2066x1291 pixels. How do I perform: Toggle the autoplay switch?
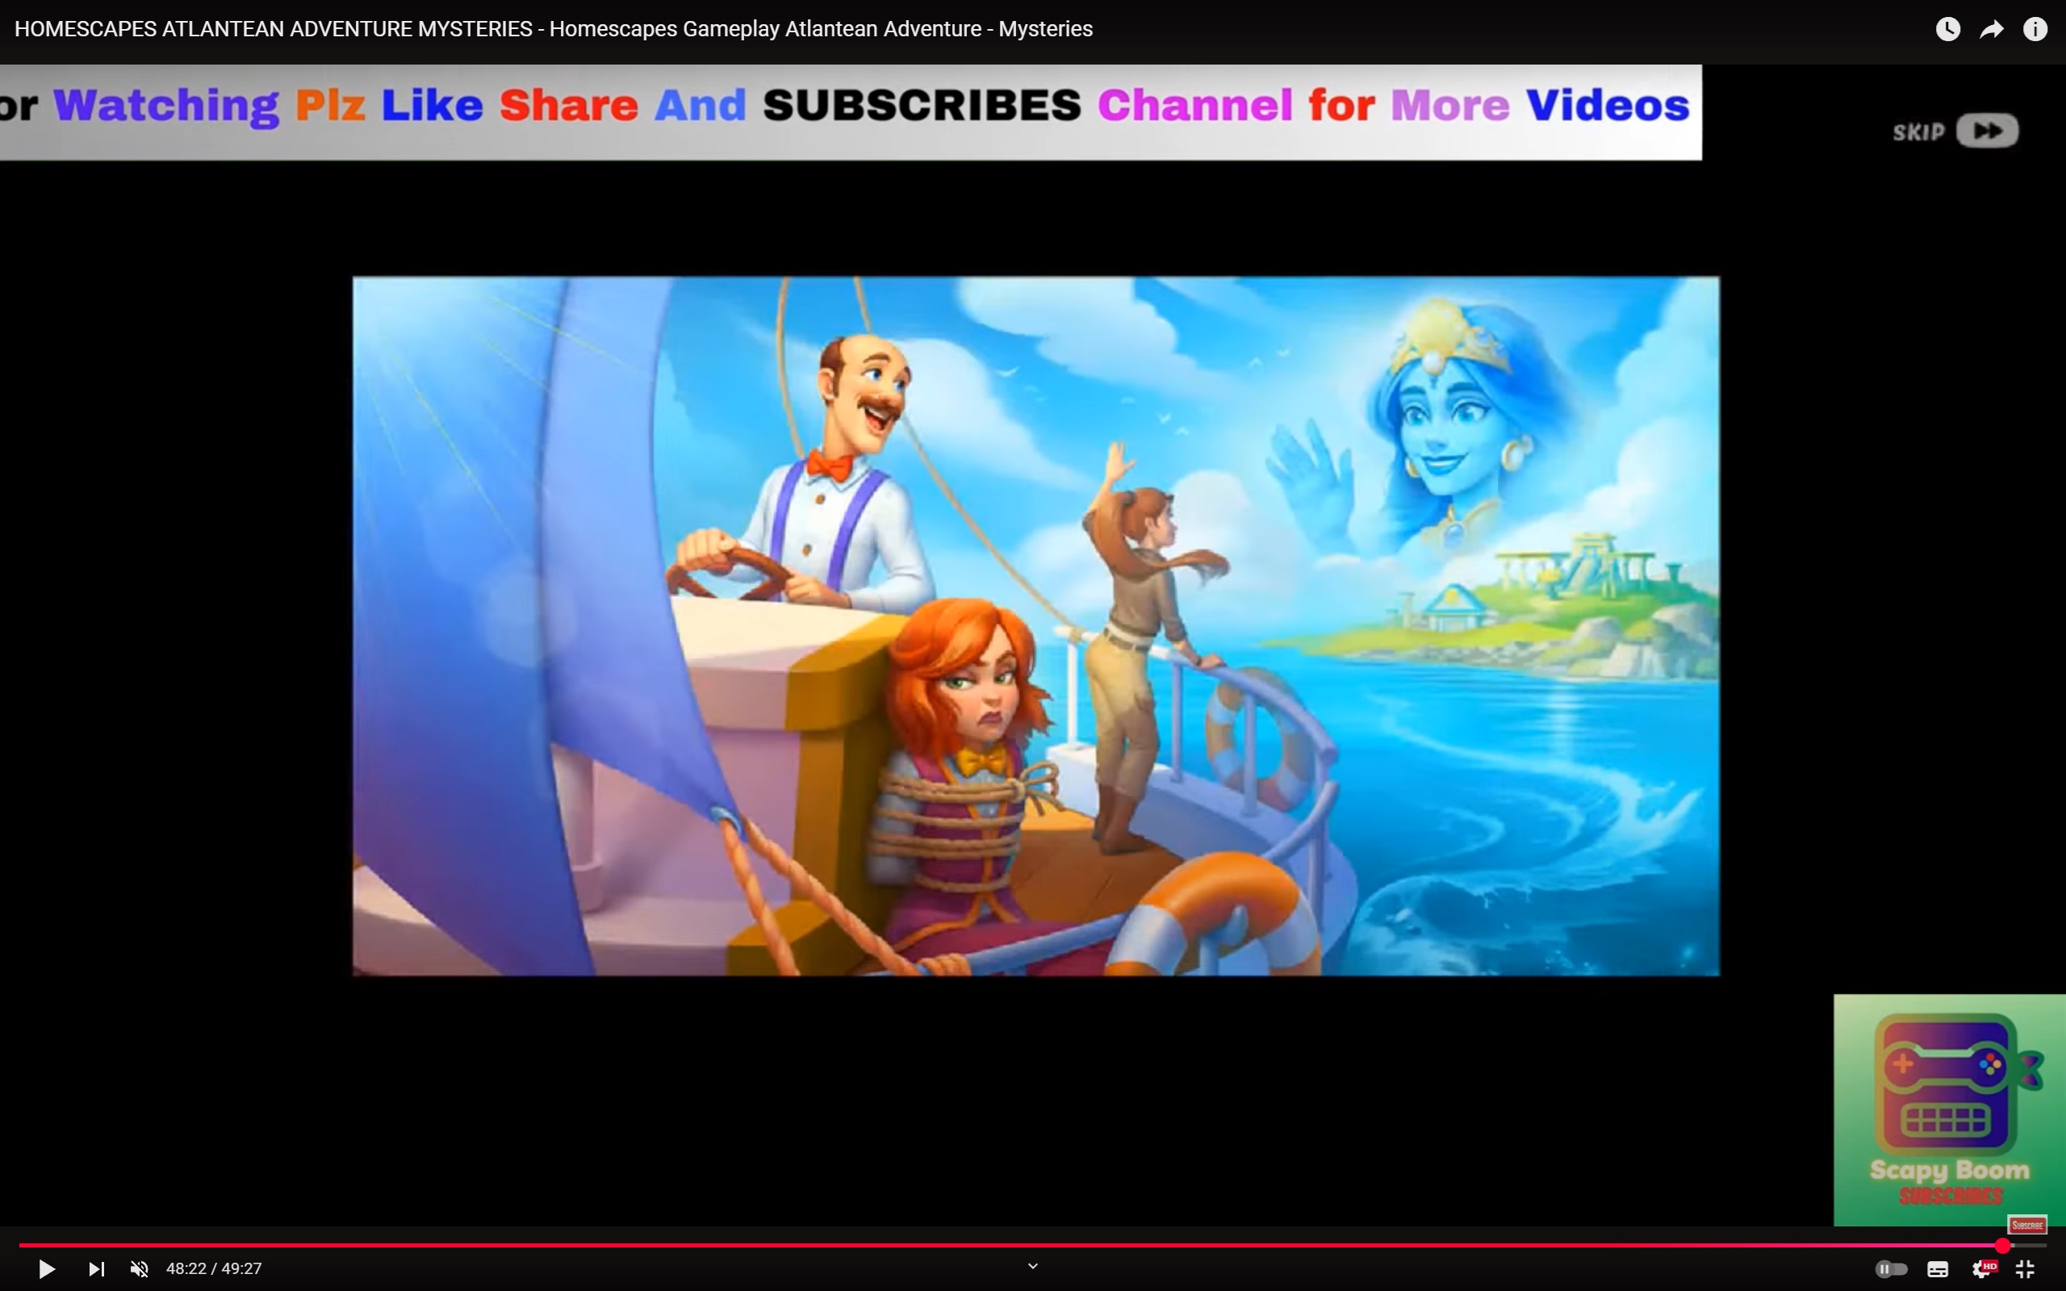[x=1891, y=1268]
